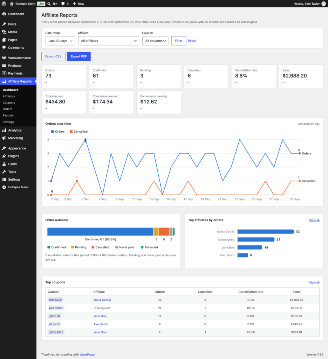Open the All coupons dropdown

tap(155, 41)
